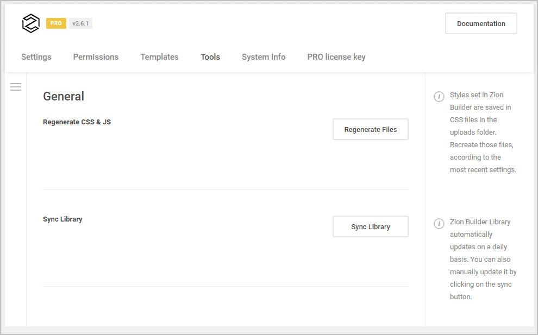Image resolution: width=538 pixels, height=335 pixels.
Task: Click the Sync Library section label
Action: pos(62,219)
